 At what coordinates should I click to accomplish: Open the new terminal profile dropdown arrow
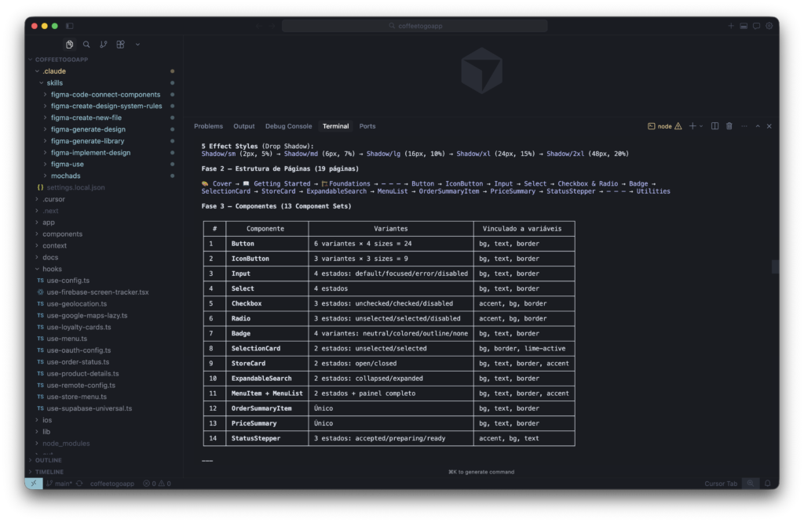tap(701, 125)
